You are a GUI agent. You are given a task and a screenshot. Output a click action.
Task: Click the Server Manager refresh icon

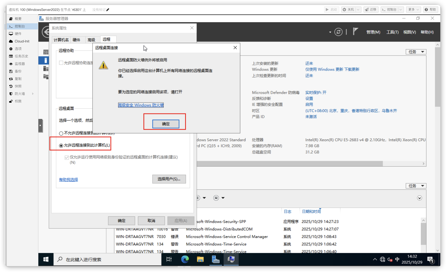[338, 32]
